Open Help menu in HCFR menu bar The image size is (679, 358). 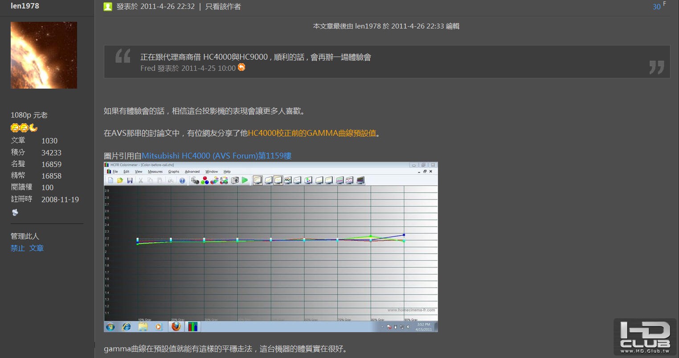point(227,171)
